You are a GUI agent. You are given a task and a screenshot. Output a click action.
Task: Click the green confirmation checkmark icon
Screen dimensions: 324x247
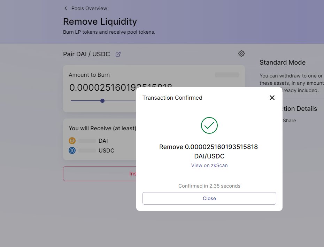click(209, 125)
